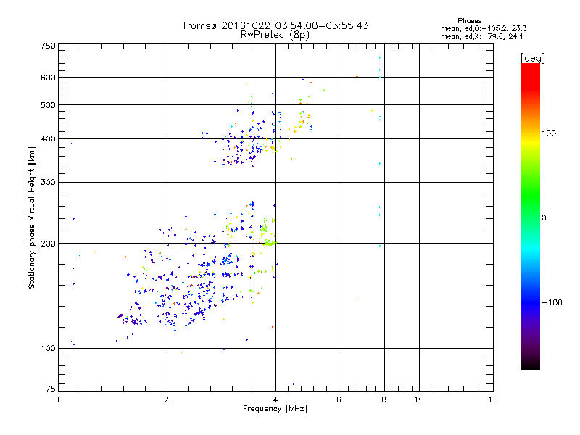Click the '300' y-axis label

(x=48, y=183)
